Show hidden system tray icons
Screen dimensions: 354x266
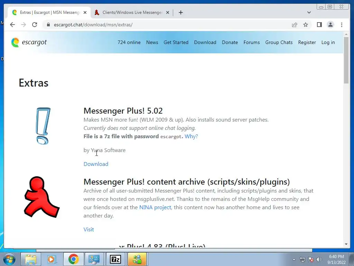(x=294, y=259)
